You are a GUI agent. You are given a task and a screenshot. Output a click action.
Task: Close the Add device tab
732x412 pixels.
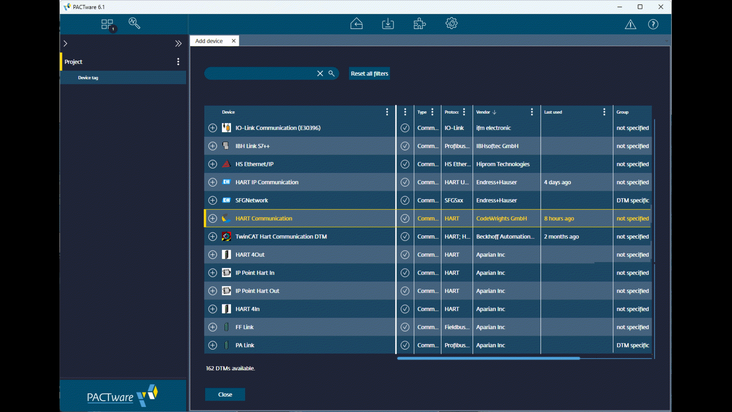tap(234, 41)
